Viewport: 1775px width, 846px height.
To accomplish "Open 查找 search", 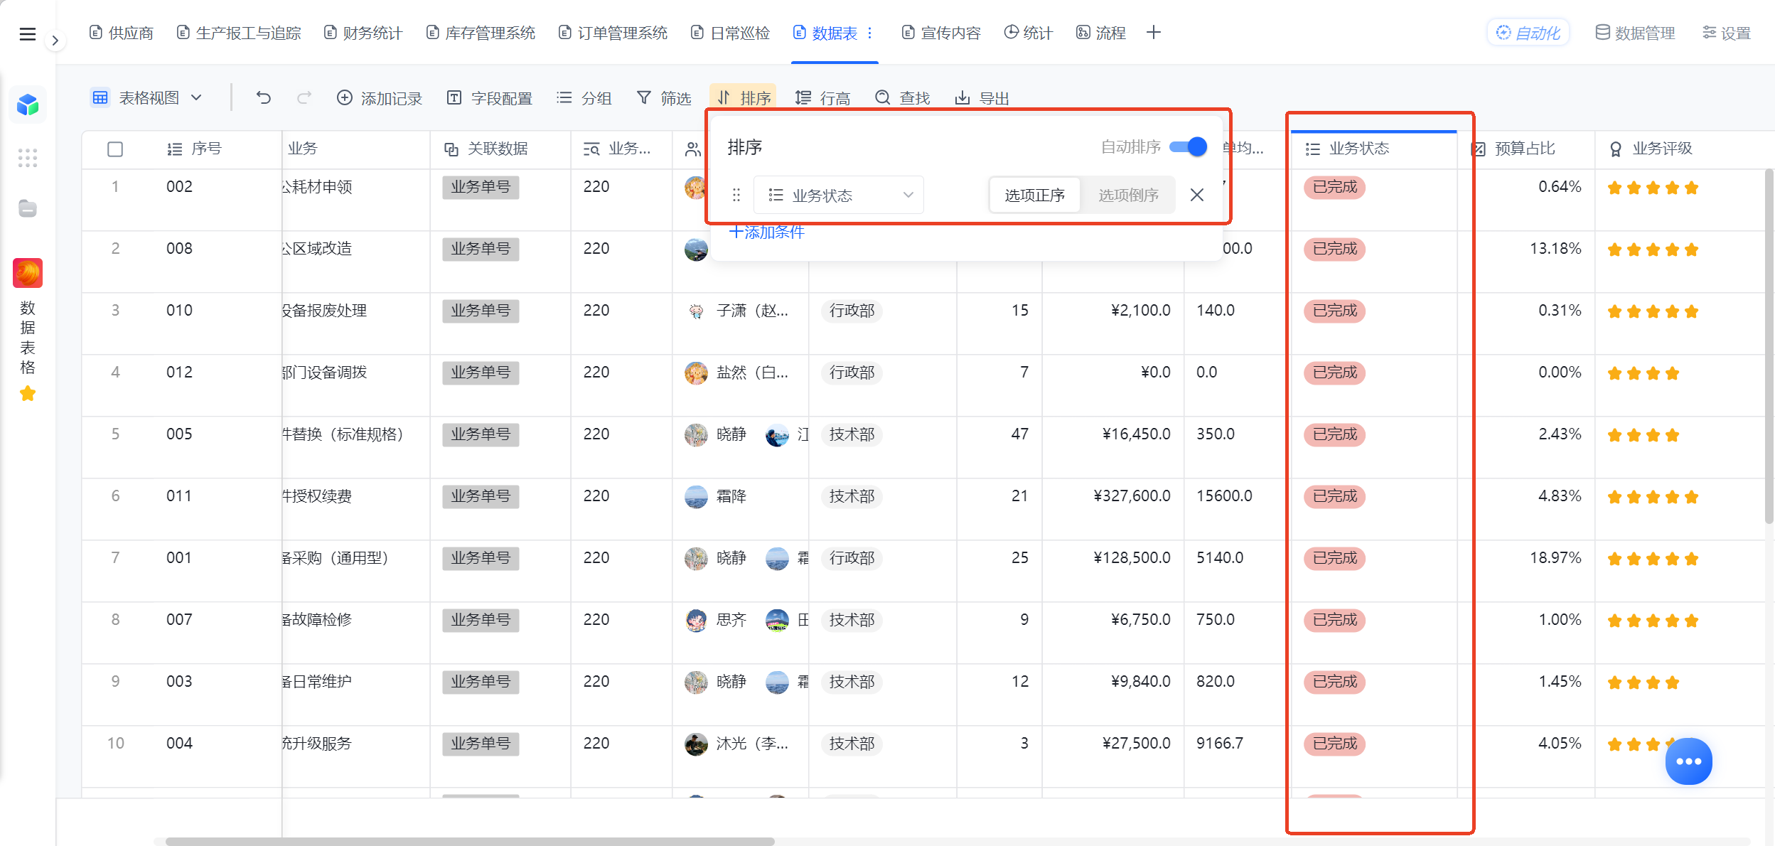I will click(903, 97).
